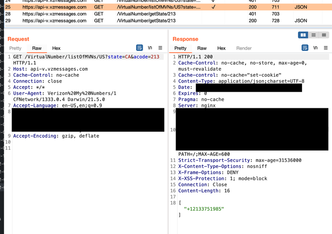Toggle word wrap icon in Response panel

pos(305,48)
